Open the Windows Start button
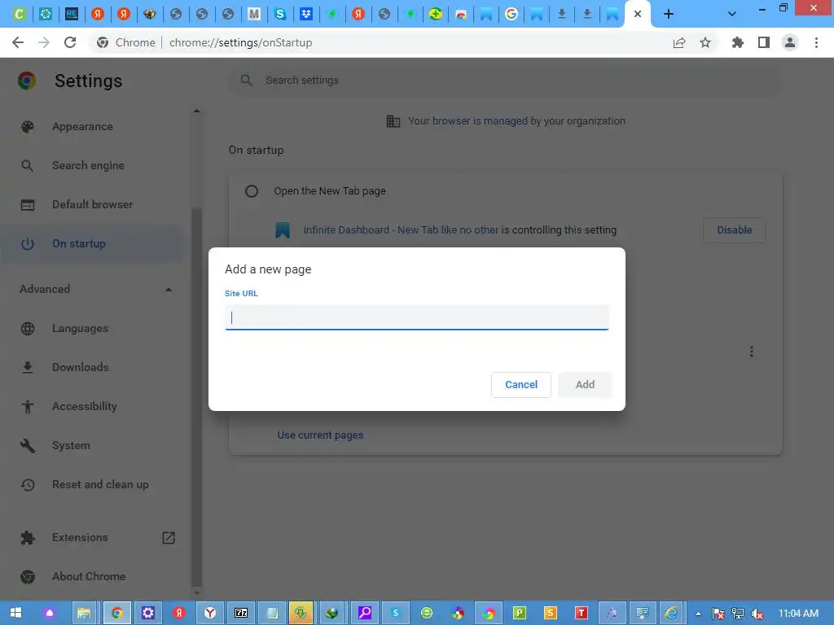 pos(16,613)
